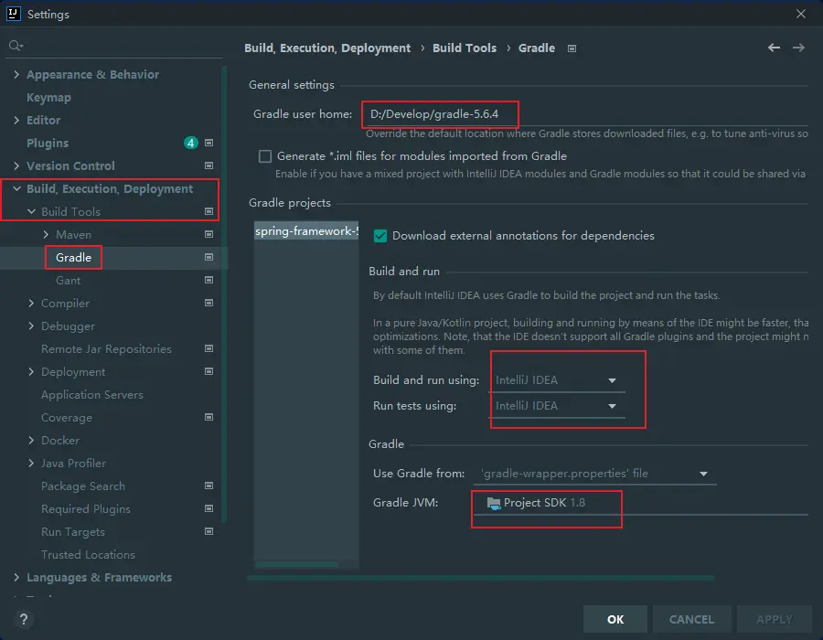Click the Gradle user home path field
Image resolution: width=823 pixels, height=640 pixels.
point(585,114)
